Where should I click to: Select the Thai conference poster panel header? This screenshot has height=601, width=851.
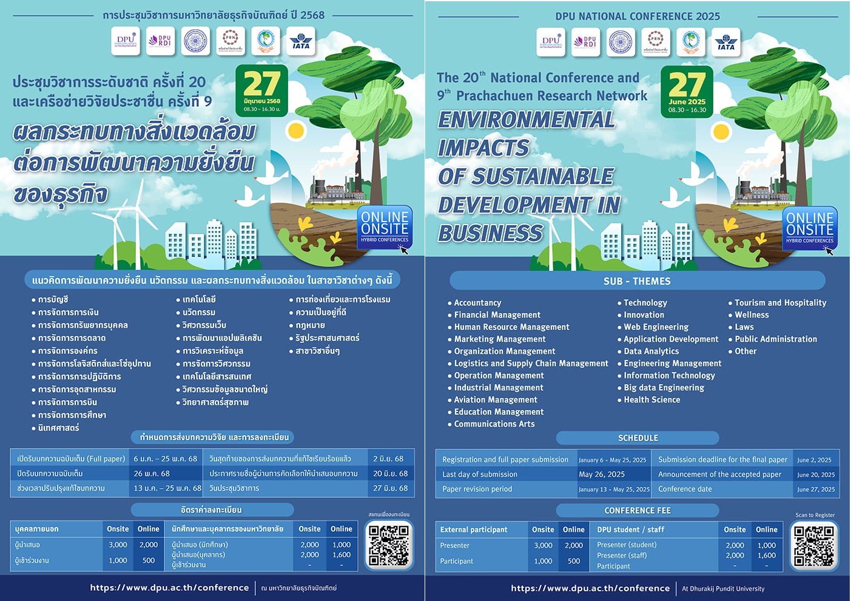point(213,15)
